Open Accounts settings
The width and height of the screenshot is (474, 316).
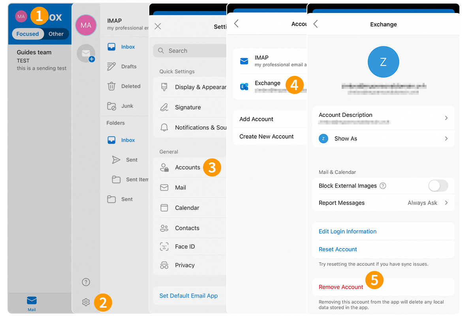188,167
